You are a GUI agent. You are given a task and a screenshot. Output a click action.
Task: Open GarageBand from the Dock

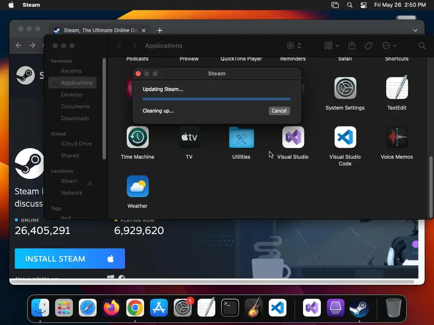click(x=254, y=307)
